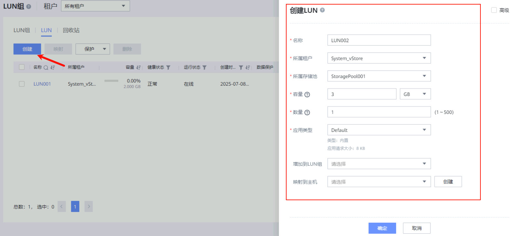This screenshot has height=236, width=511.
Task: Click the help icon beside 创建LUN title
Action: 322,10
